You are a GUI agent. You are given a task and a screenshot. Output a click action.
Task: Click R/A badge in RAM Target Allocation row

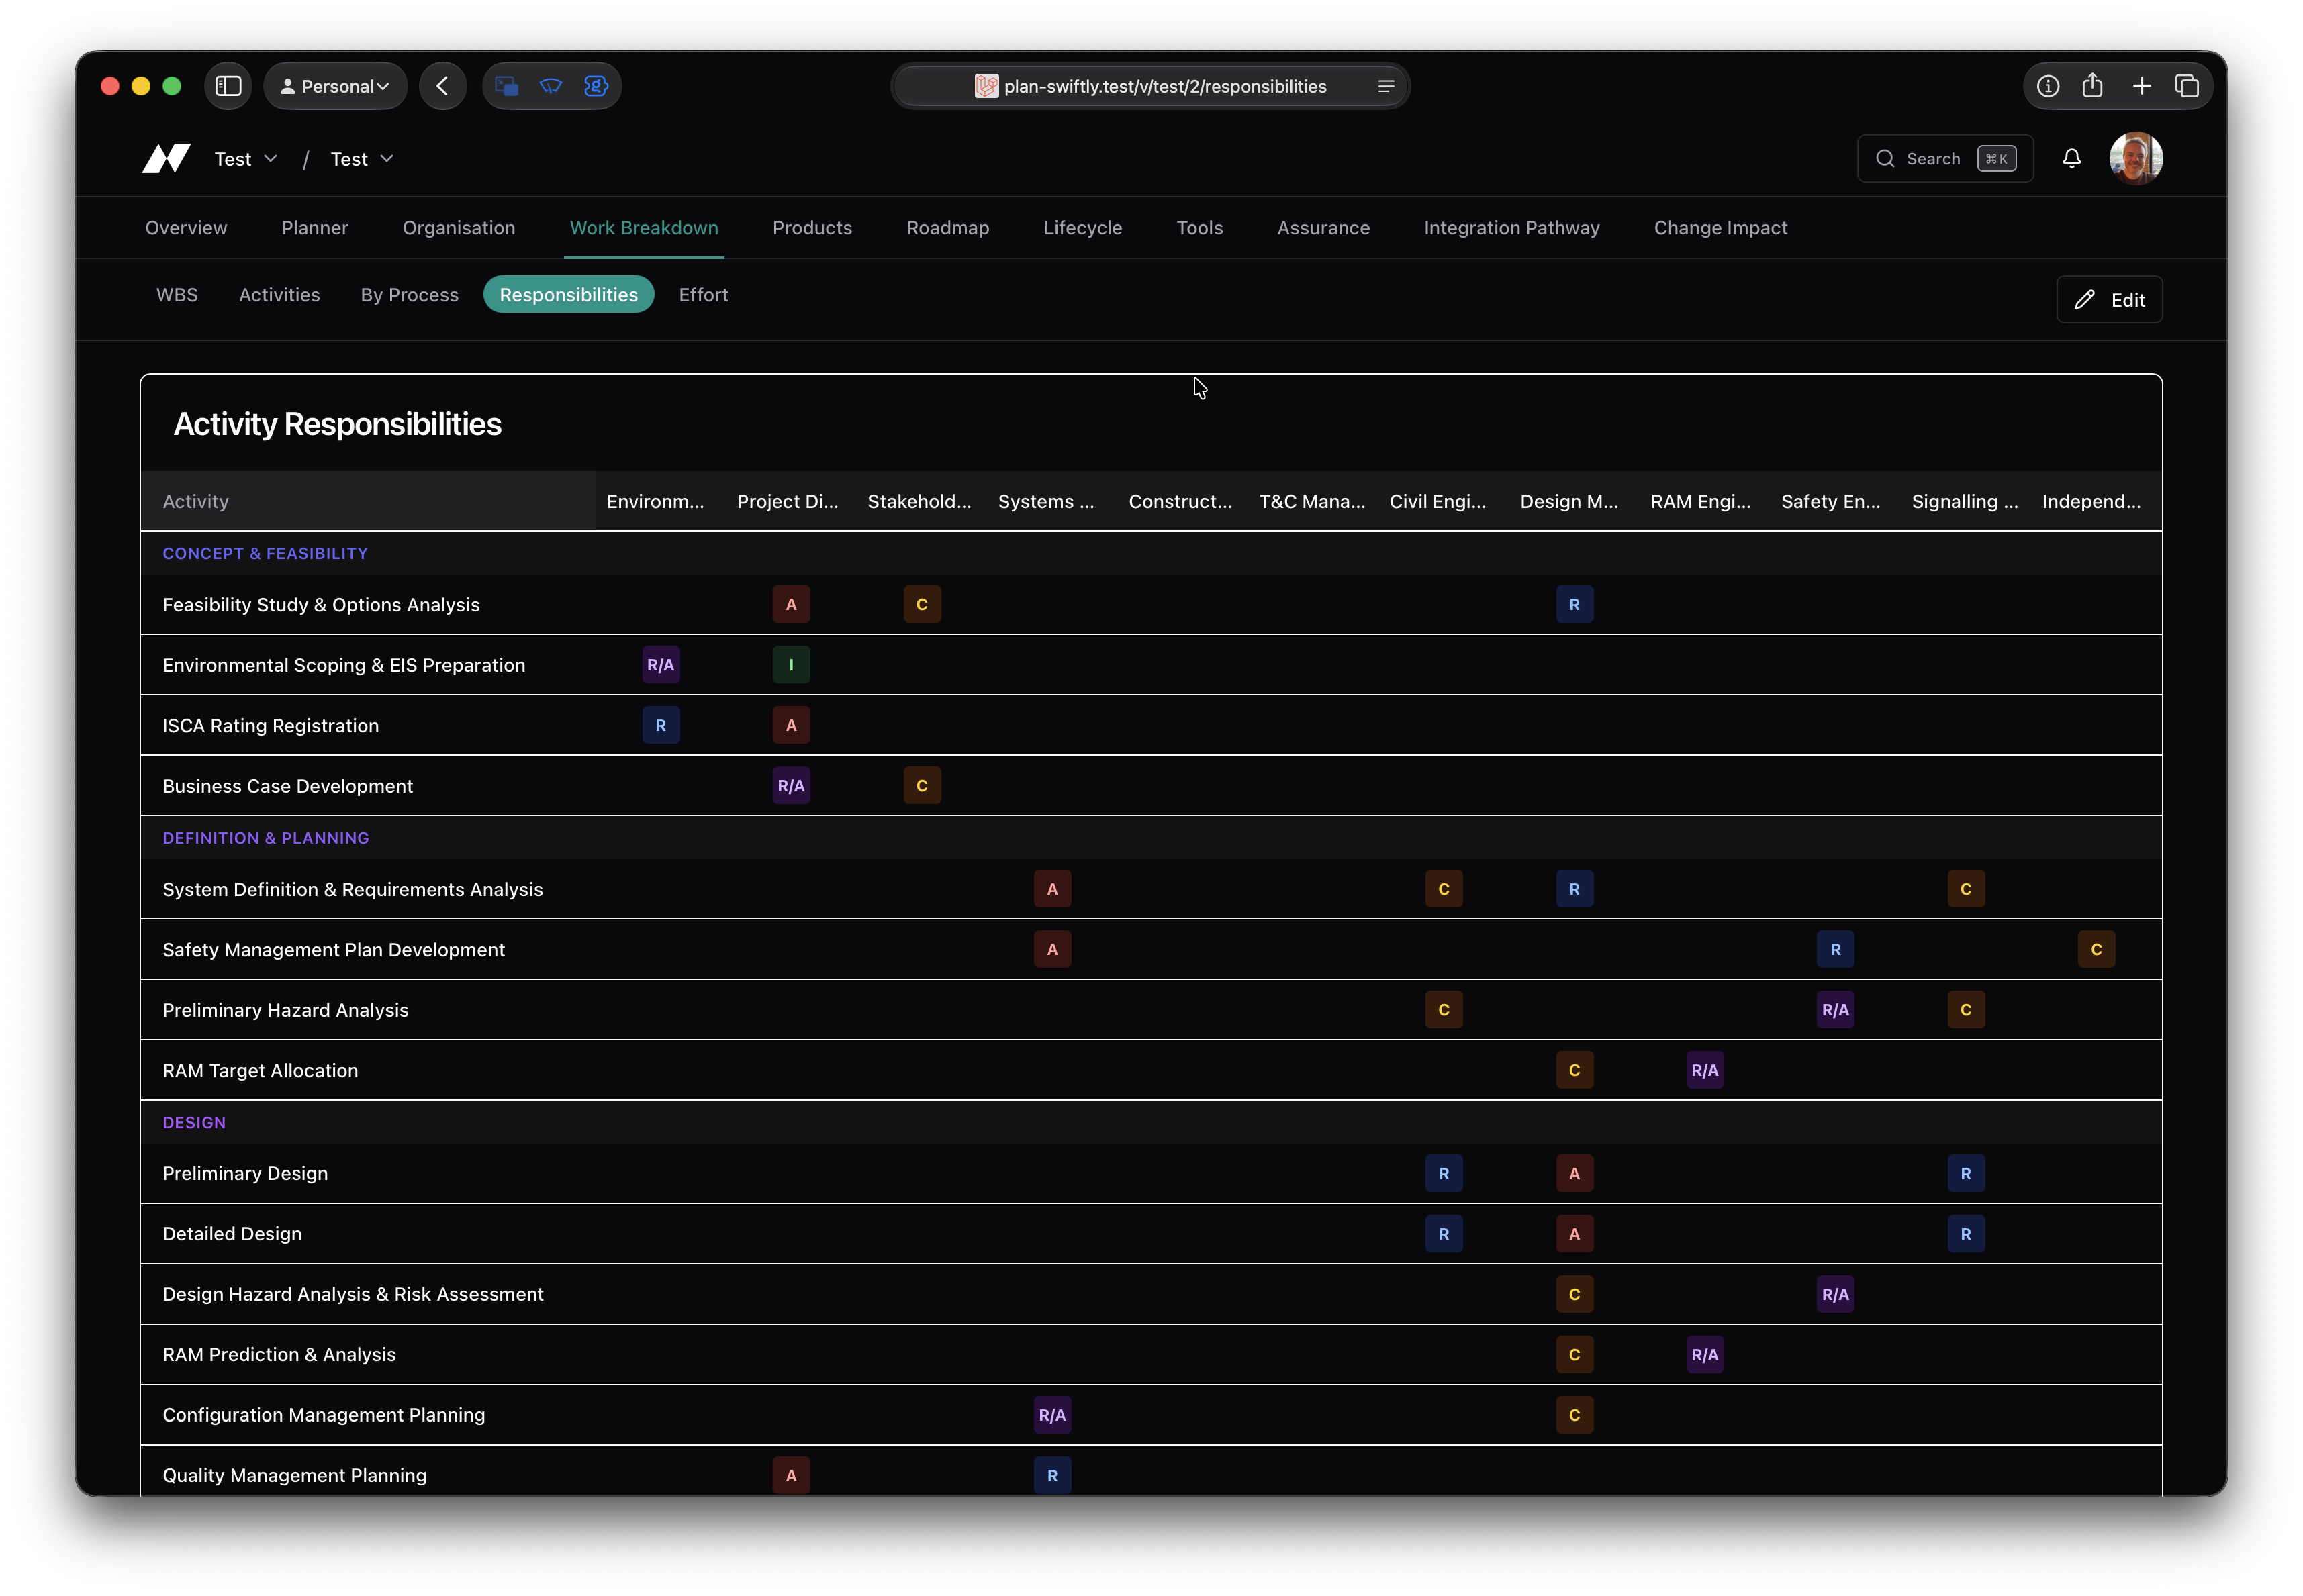click(1705, 1070)
